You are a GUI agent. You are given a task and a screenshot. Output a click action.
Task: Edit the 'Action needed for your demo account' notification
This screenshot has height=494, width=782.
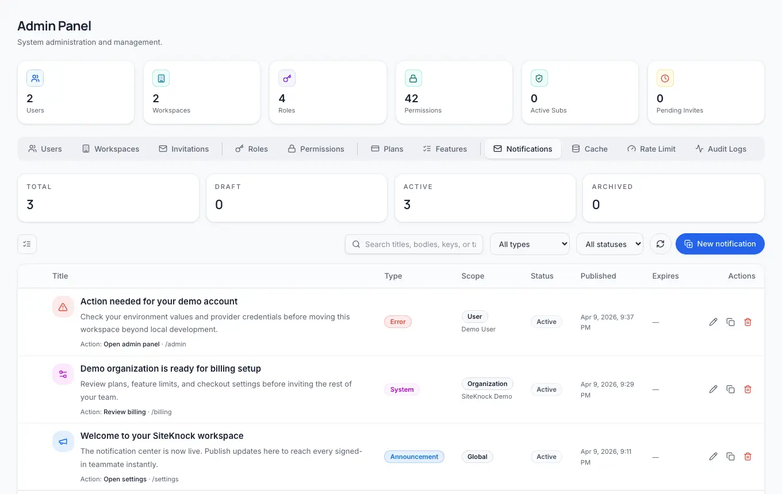coord(713,322)
